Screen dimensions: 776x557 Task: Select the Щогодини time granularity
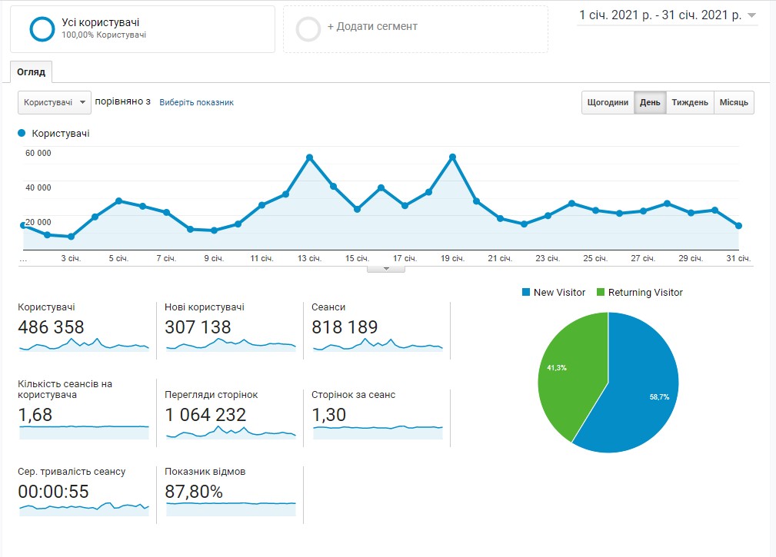tap(608, 103)
